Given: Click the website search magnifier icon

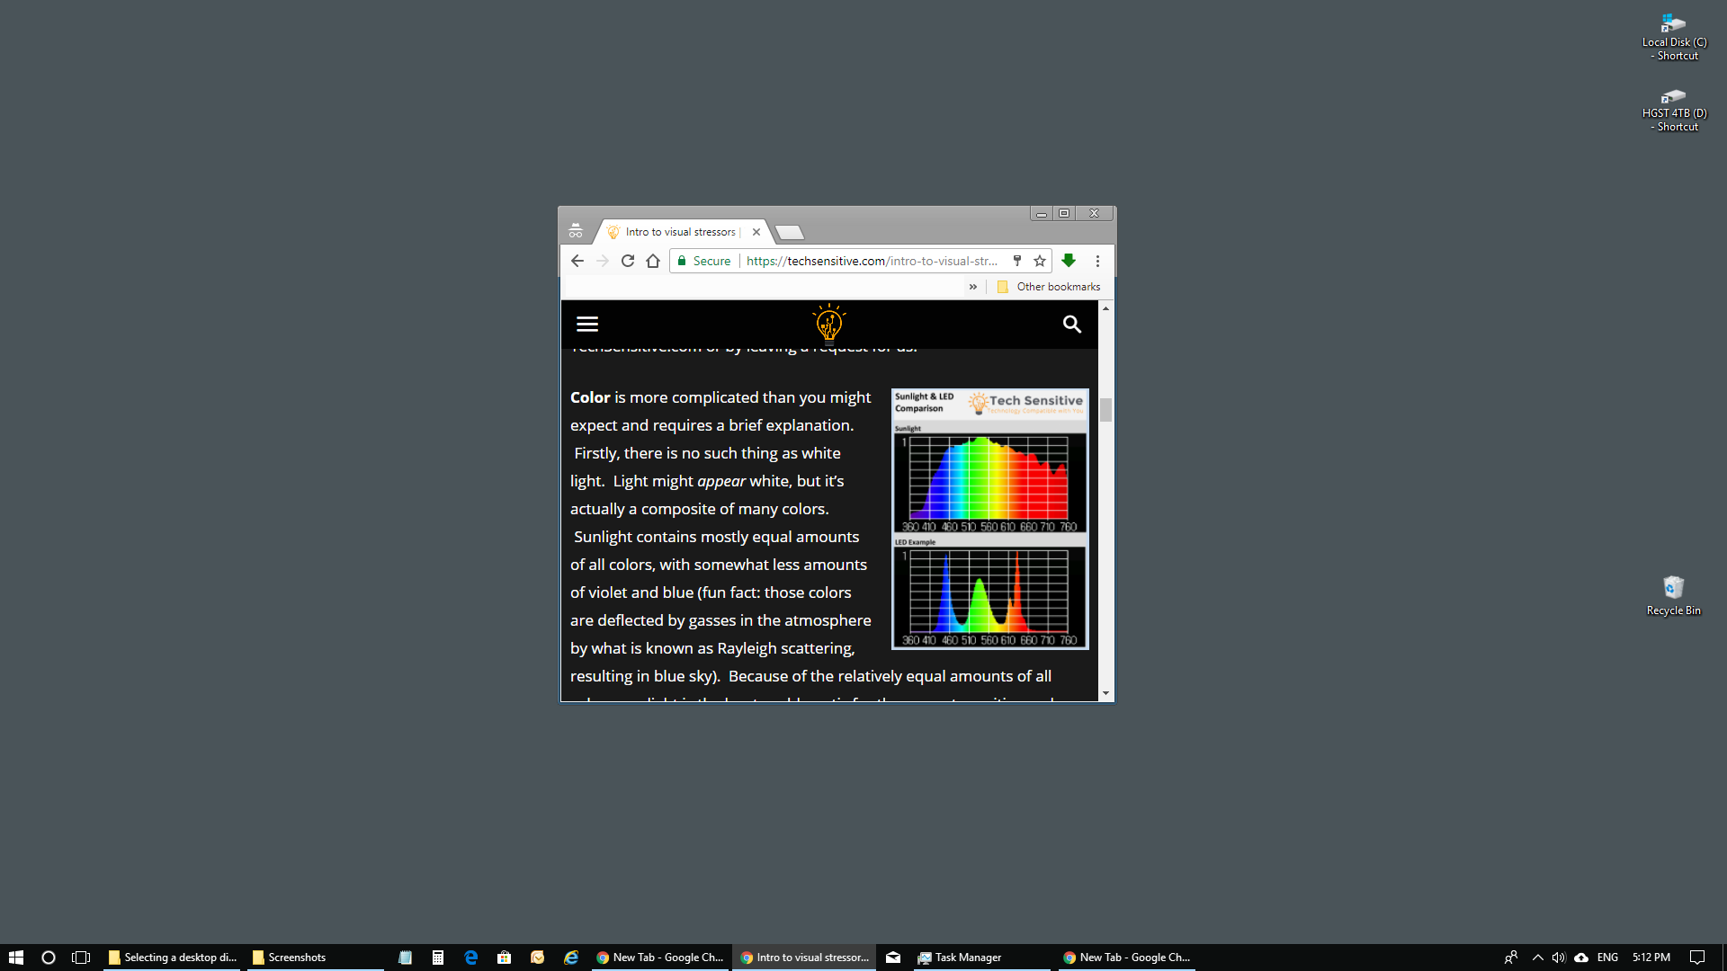Looking at the screenshot, I should click(x=1071, y=325).
